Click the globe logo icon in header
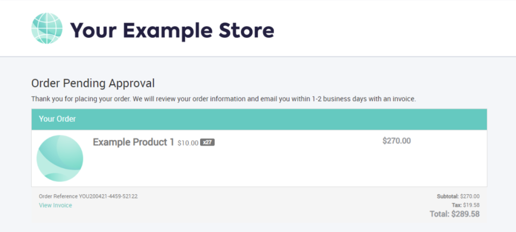The height and width of the screenshot is (232, 516). pos(47,28)
